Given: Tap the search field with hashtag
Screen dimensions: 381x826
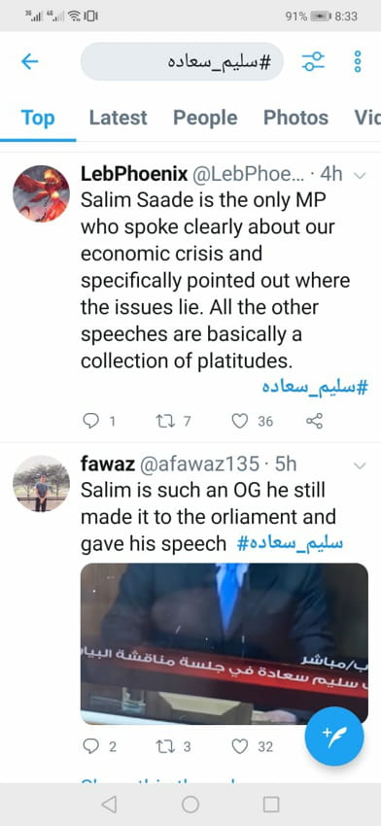Looking at the screenshot, I should pyautogui.click(x=182, y=61).
